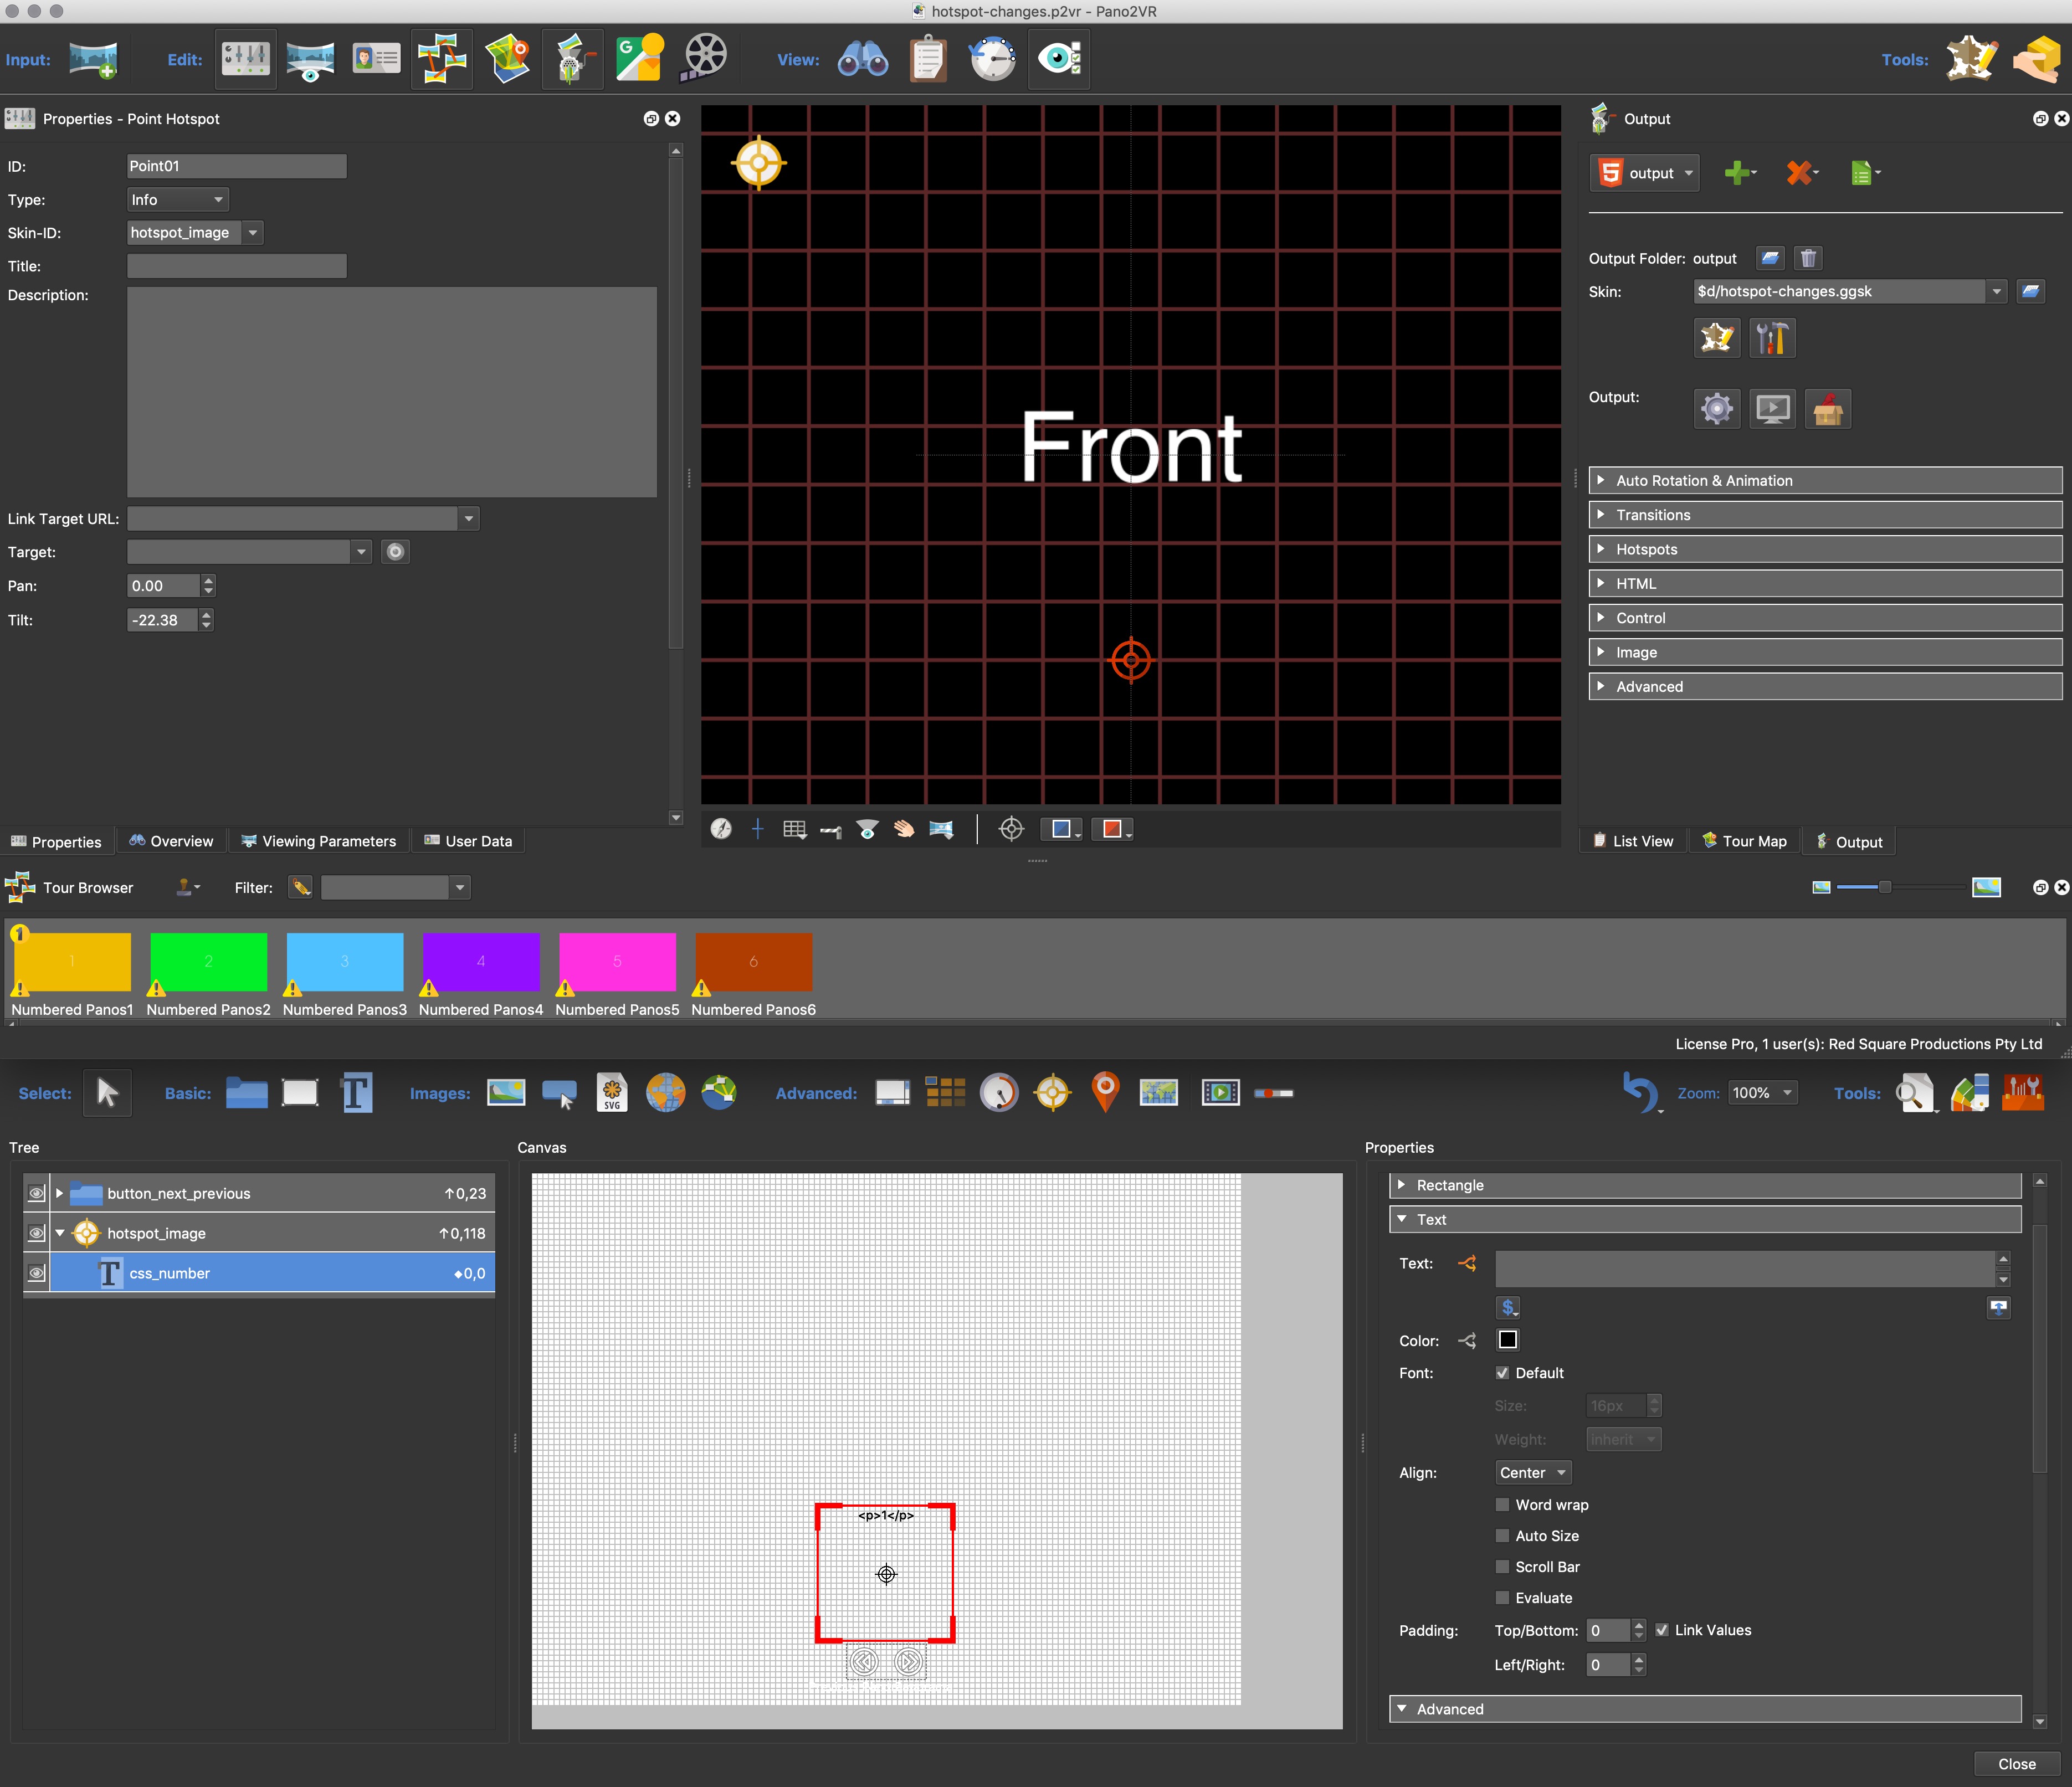Expand Auto Rotation & Animation section
This screenshot has height=1787, width=2072.
1825,481
